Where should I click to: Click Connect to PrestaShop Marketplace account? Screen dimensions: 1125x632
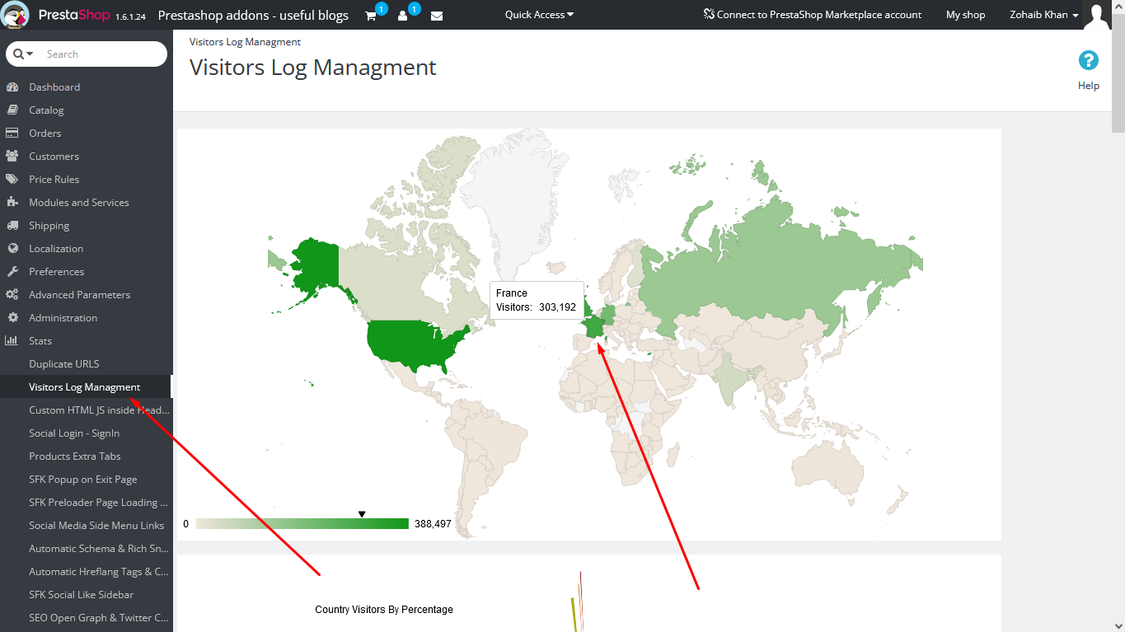click(812, 15)
